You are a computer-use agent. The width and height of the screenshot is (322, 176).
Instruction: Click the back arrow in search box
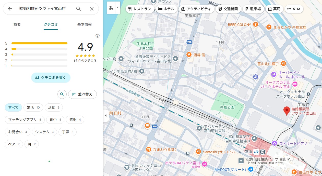click(10, 9)
